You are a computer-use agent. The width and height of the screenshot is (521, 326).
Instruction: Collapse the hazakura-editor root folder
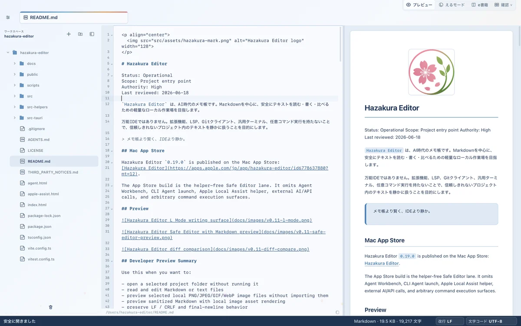[8, 53]
